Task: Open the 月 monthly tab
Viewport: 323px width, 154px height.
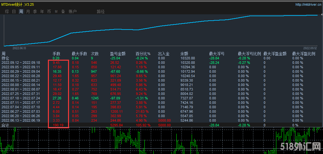Action: click(x=28, y=11)
